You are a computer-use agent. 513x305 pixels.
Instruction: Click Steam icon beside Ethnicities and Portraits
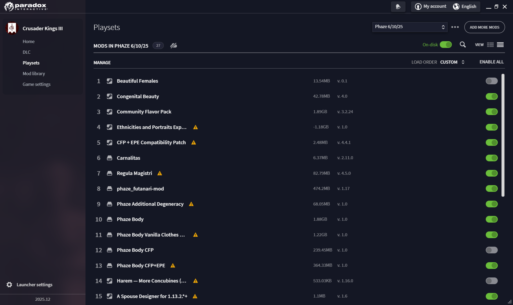tap(109, 127)
